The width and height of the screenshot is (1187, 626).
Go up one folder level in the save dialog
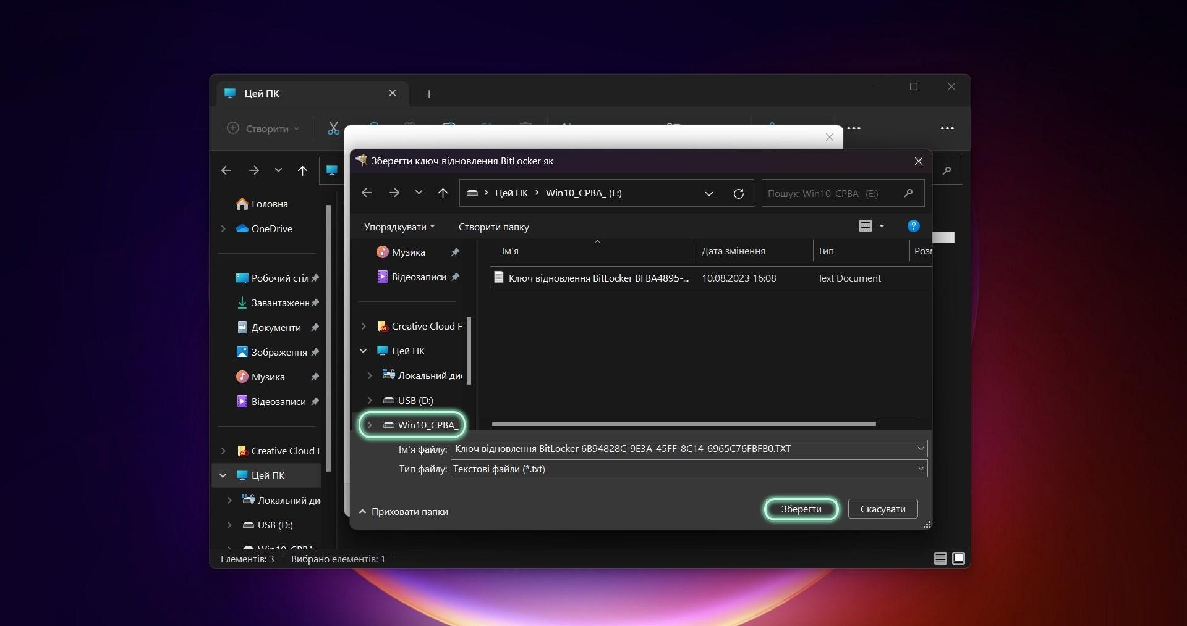443,193
